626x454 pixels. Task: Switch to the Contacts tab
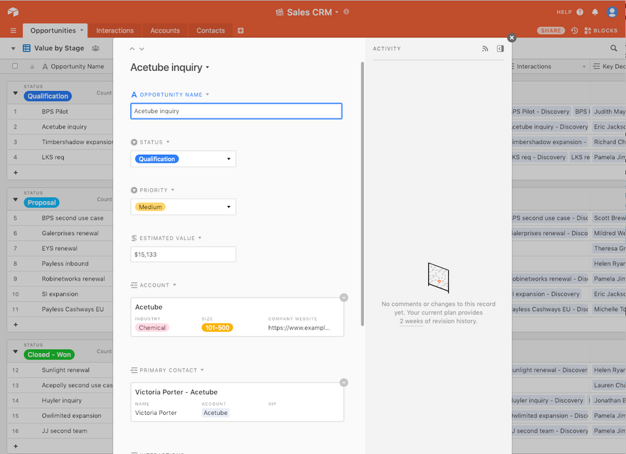(211, 31)
